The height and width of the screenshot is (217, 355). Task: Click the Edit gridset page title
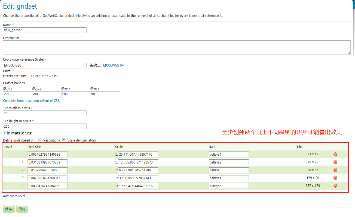pyautogui.click(x=20, y=6)
